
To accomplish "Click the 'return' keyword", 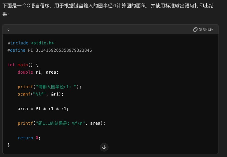I will pos(25,138).
